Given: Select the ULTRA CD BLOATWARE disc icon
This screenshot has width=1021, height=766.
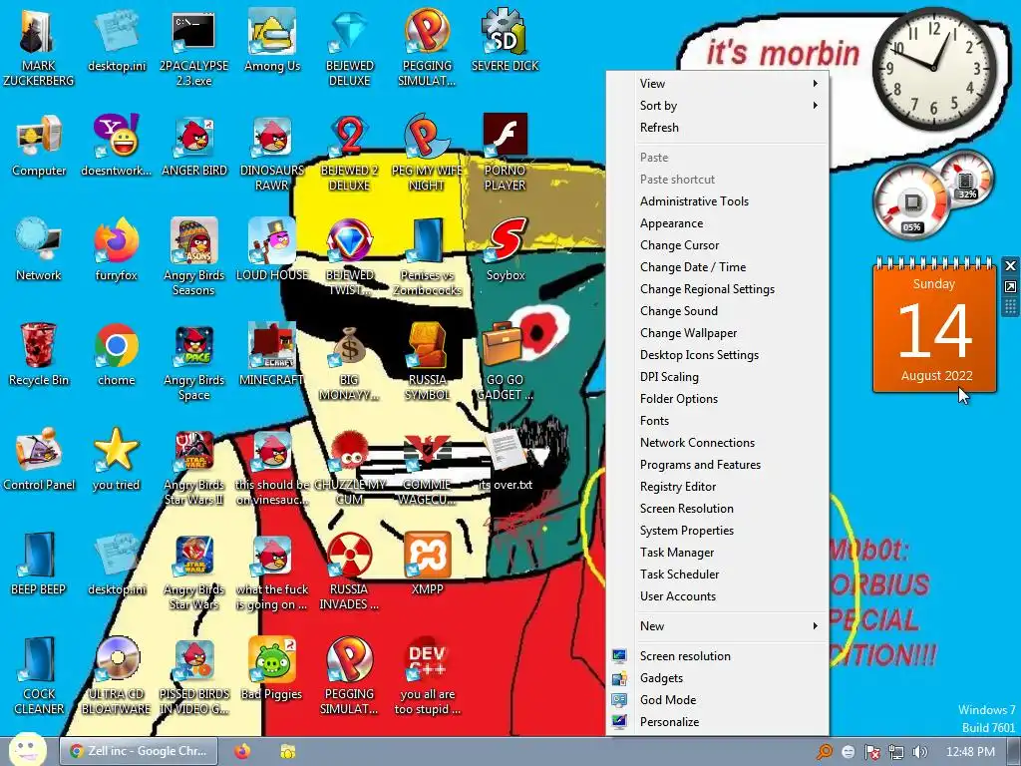Looking at the screenshot, I should point(117,676).
